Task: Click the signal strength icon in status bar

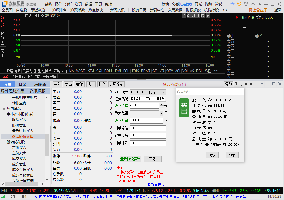Action: pos(3,197)
